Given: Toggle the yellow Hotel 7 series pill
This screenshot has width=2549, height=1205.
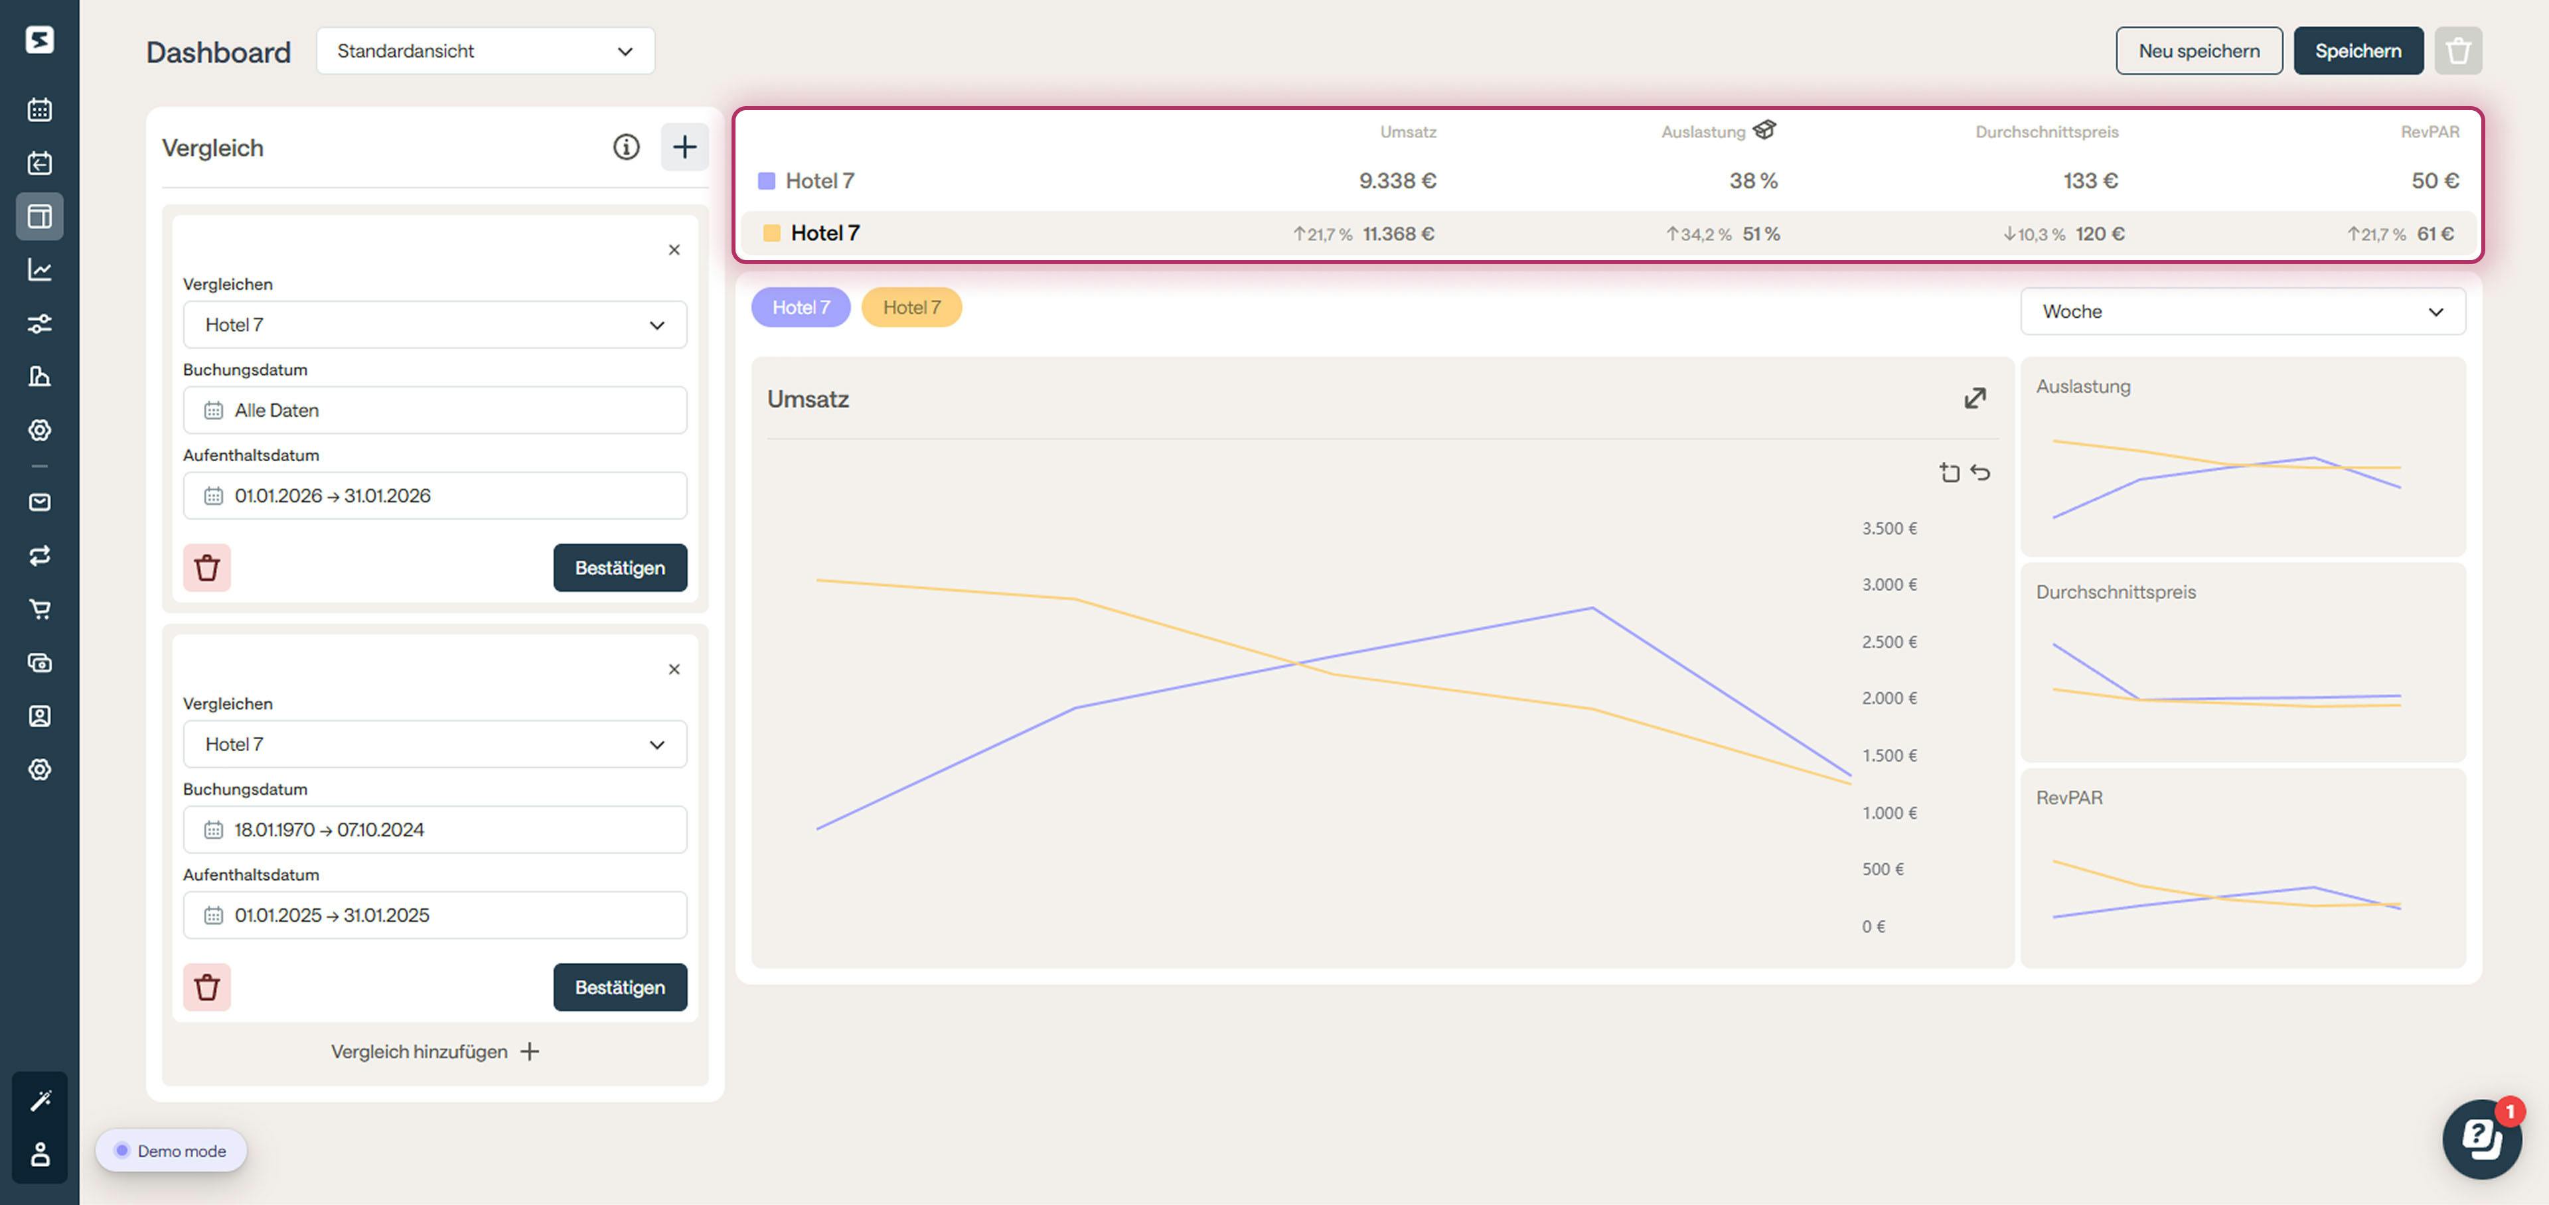Looking at the screenshot, I should (x=910, y=308).
